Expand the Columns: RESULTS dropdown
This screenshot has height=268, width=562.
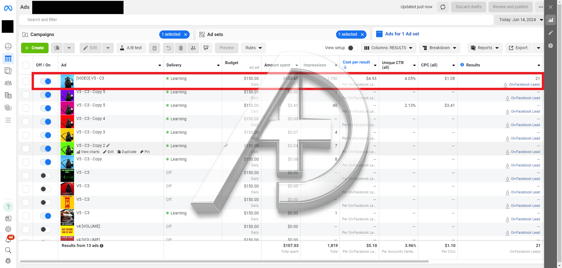pyautogui.click(x=388, y=48)
